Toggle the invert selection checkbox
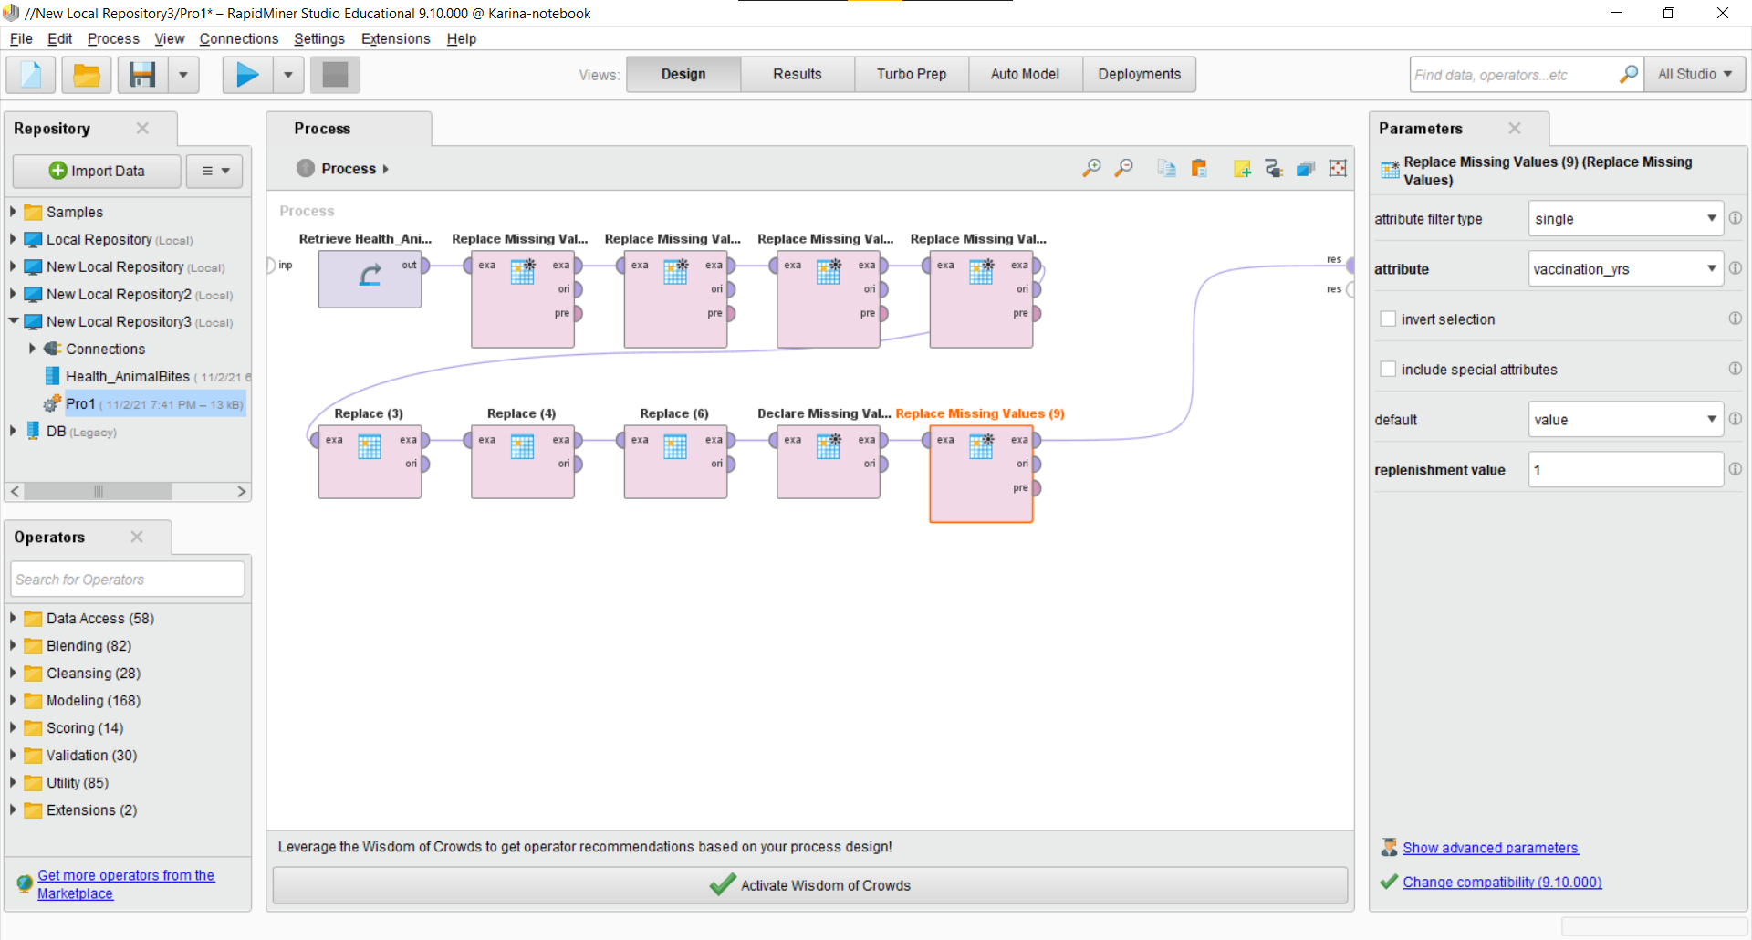Screen dimensions: 1752x940 pyautogui.click(x=1388, y=319)
